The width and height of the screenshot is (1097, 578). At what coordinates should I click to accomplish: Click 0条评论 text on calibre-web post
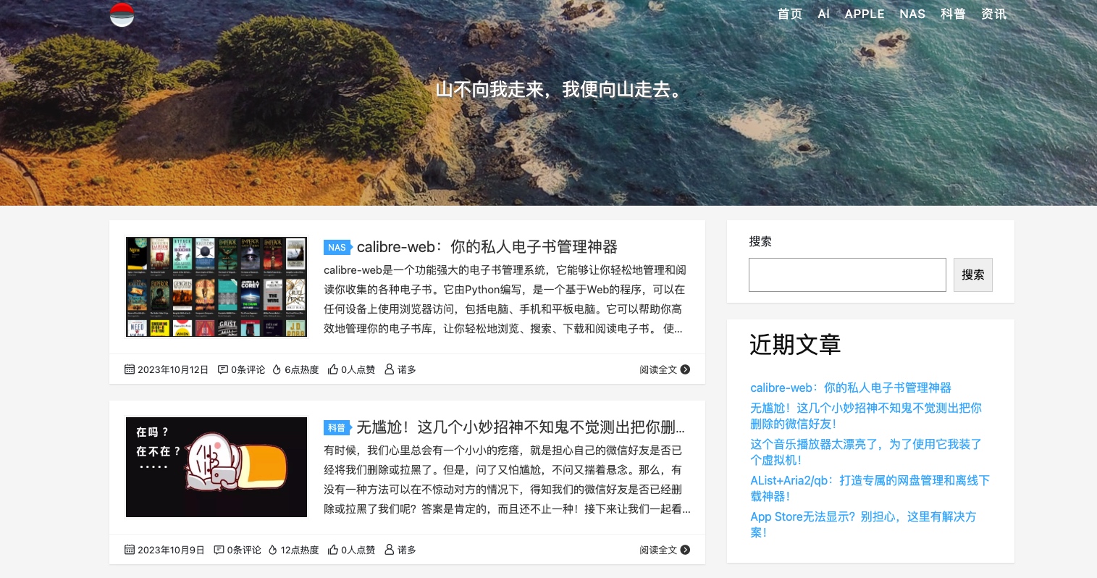click(x=248, y=369)
